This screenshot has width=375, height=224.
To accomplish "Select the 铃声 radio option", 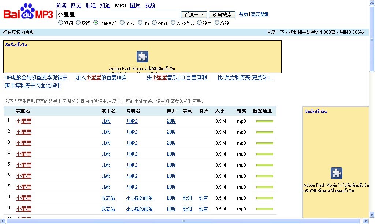I will click(200, 23).
